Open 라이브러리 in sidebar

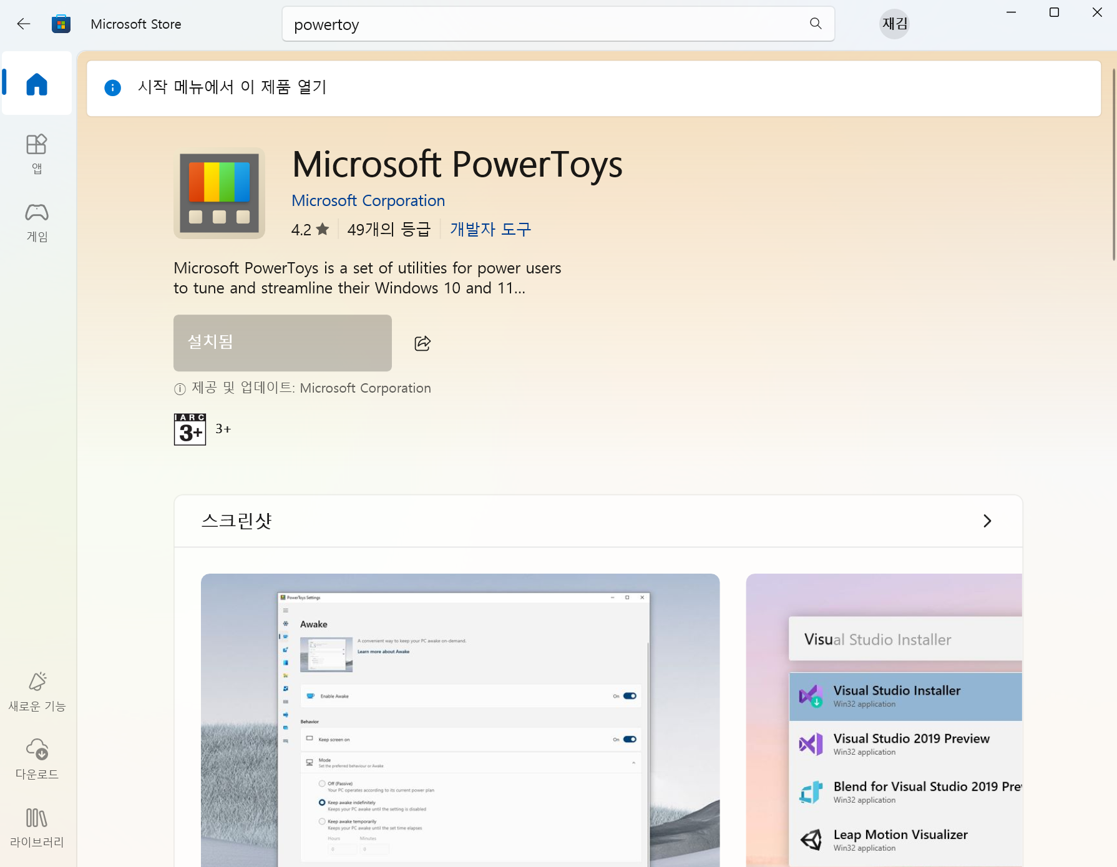[37, 828]
